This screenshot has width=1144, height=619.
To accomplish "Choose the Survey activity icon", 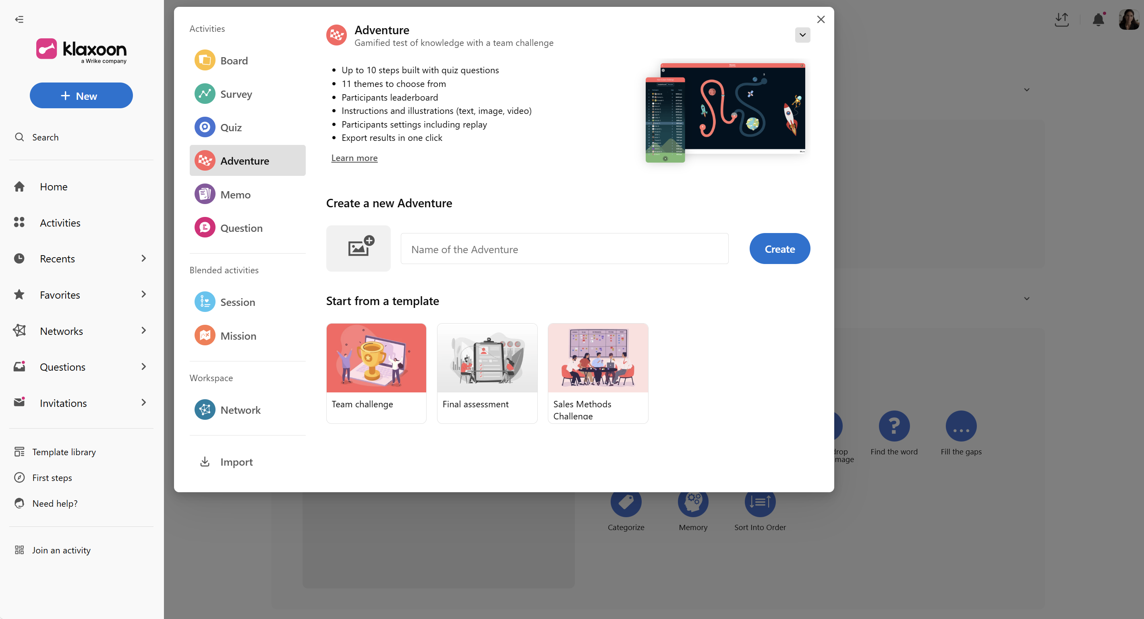I will 205,94.
